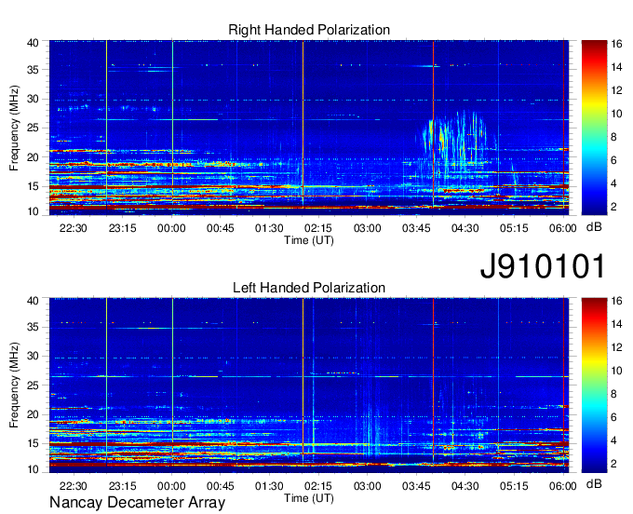Click the "12" label on Left Handed color bar
The width and height of the screenshot is (633, 514).
point(616,347)
